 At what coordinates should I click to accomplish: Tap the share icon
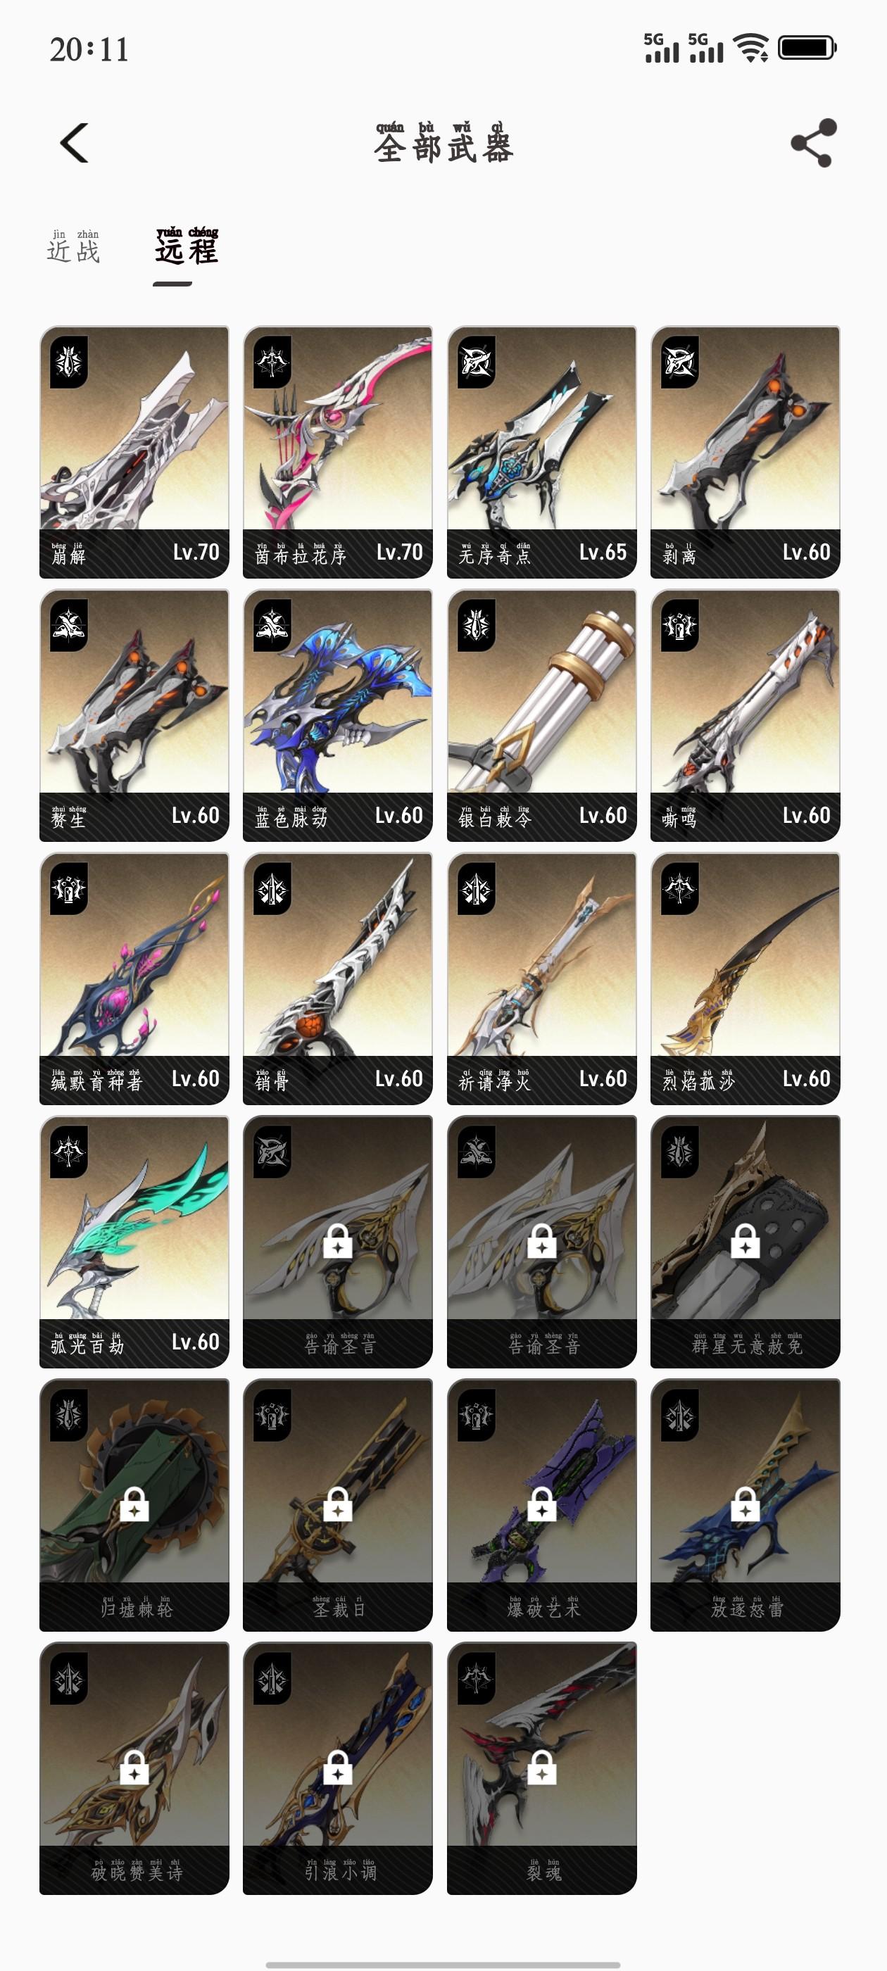point(813,143)
